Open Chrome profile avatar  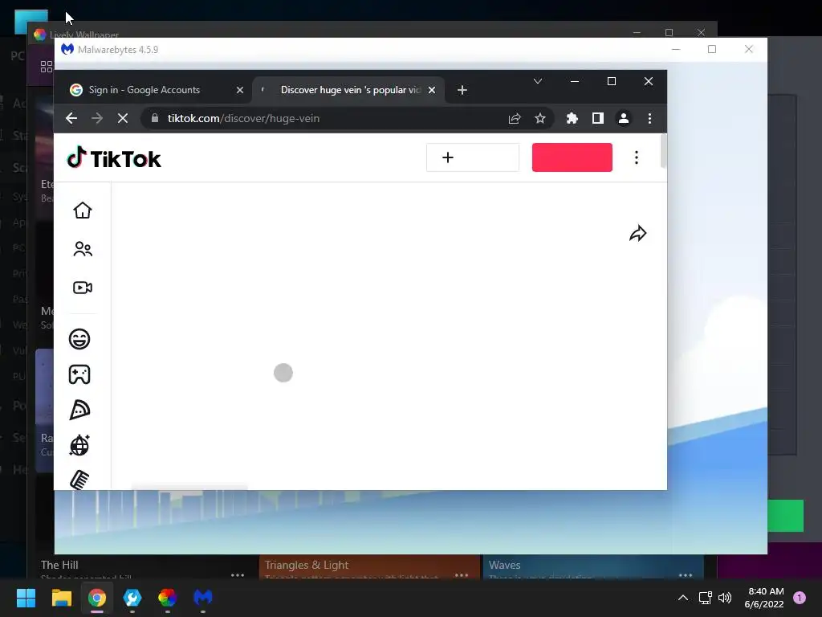[x=623, y=119]
